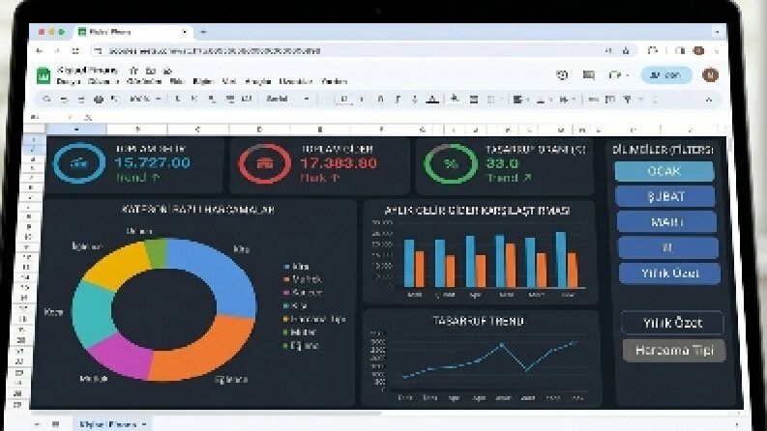Click the insert link icon in toolbar
Viewport: 767px width, 431px height.
[593, 100]
